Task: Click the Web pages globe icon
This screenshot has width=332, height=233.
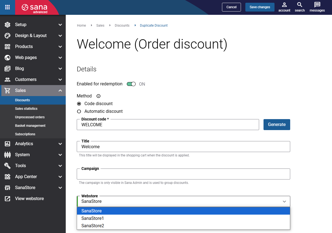Action: click(x=7, y=57)
